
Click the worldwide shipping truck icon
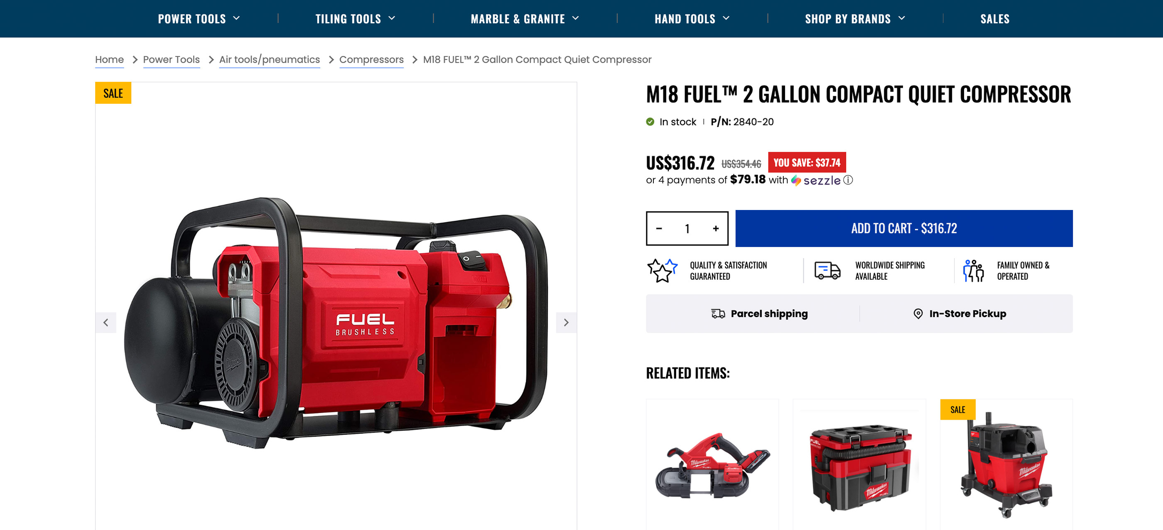(x=827, y=271)
